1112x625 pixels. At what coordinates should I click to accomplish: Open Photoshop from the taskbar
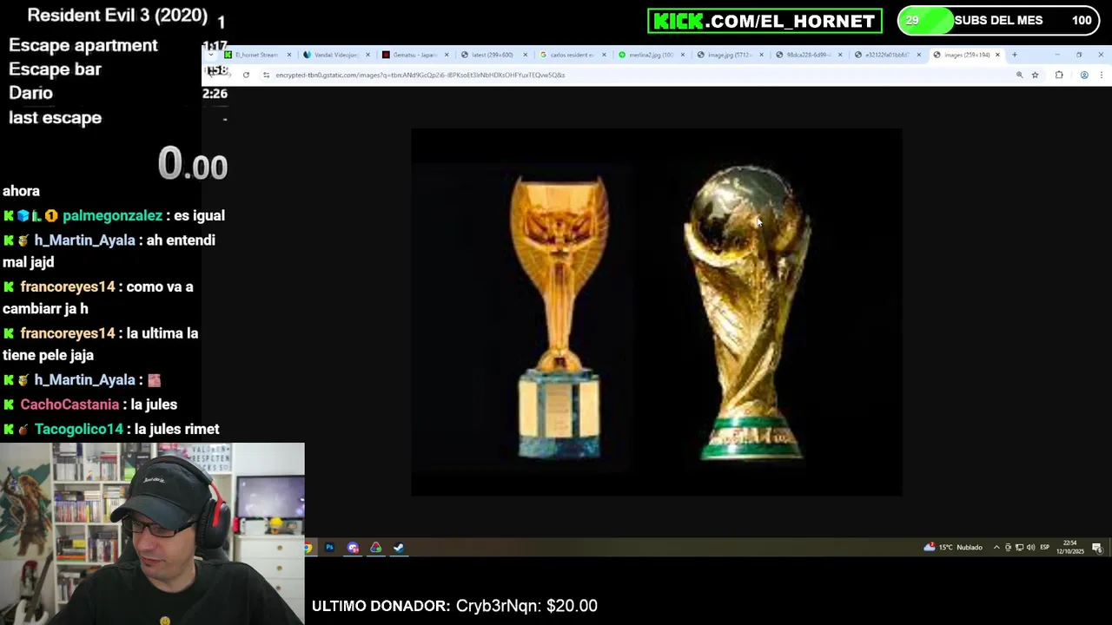329,548
